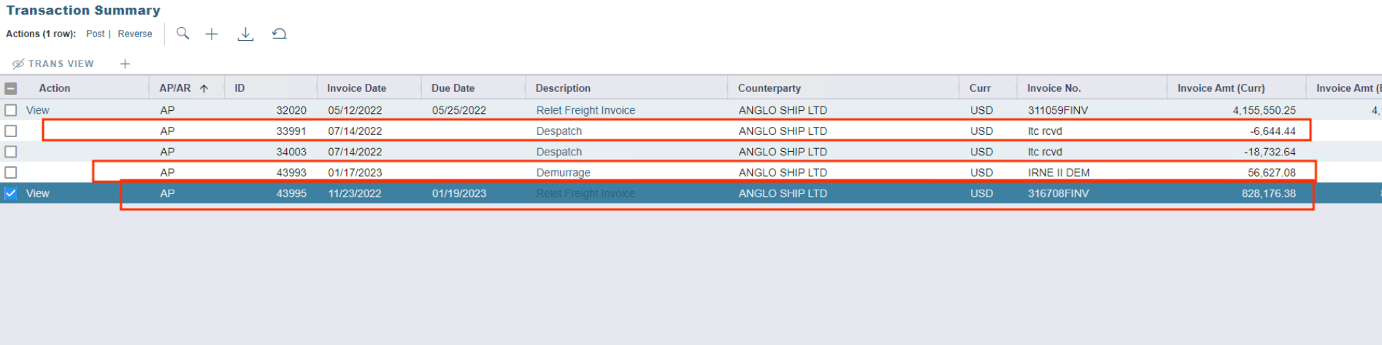Click the refresh arrow icon

(x=279, y=34)
